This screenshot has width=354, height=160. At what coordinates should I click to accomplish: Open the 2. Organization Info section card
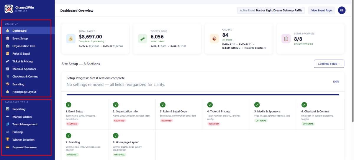[132, 114]
